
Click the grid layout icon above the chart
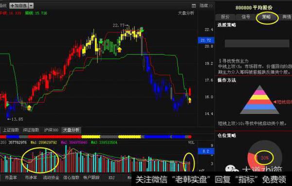click(194, 6)
